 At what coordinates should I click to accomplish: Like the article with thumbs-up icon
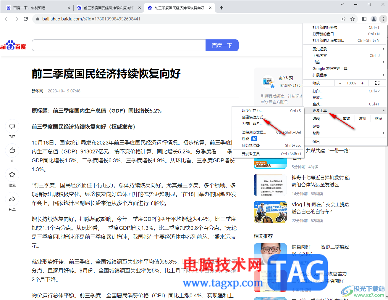point(12,150)
